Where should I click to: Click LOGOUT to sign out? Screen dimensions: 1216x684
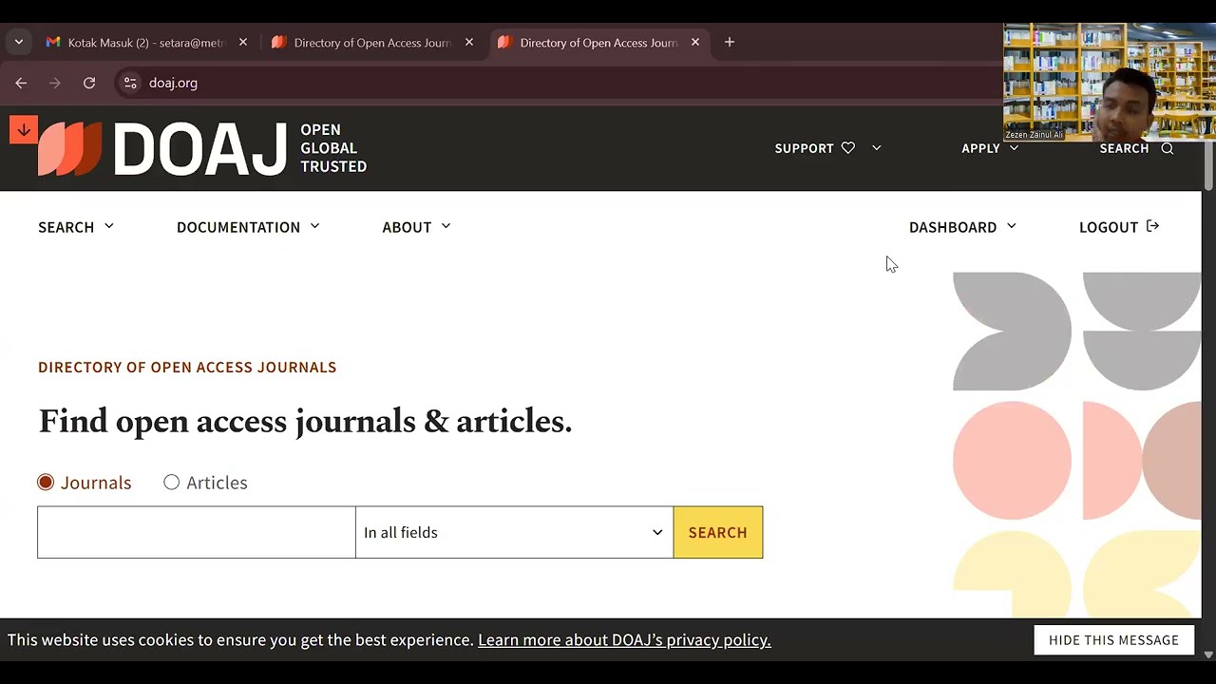tap(1119, 227)
